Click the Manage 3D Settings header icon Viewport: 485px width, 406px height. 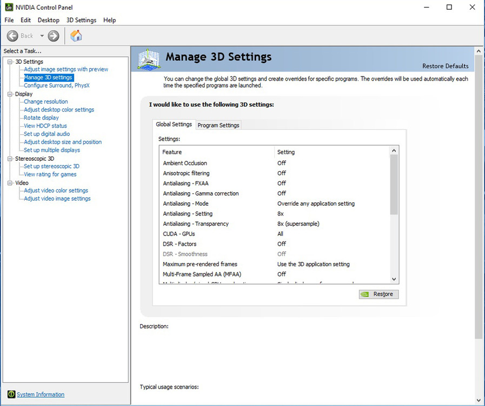point(149,59)
